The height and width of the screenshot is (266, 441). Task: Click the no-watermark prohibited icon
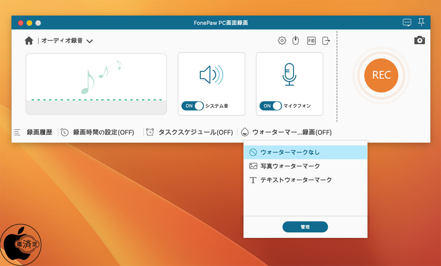(253, 152)
